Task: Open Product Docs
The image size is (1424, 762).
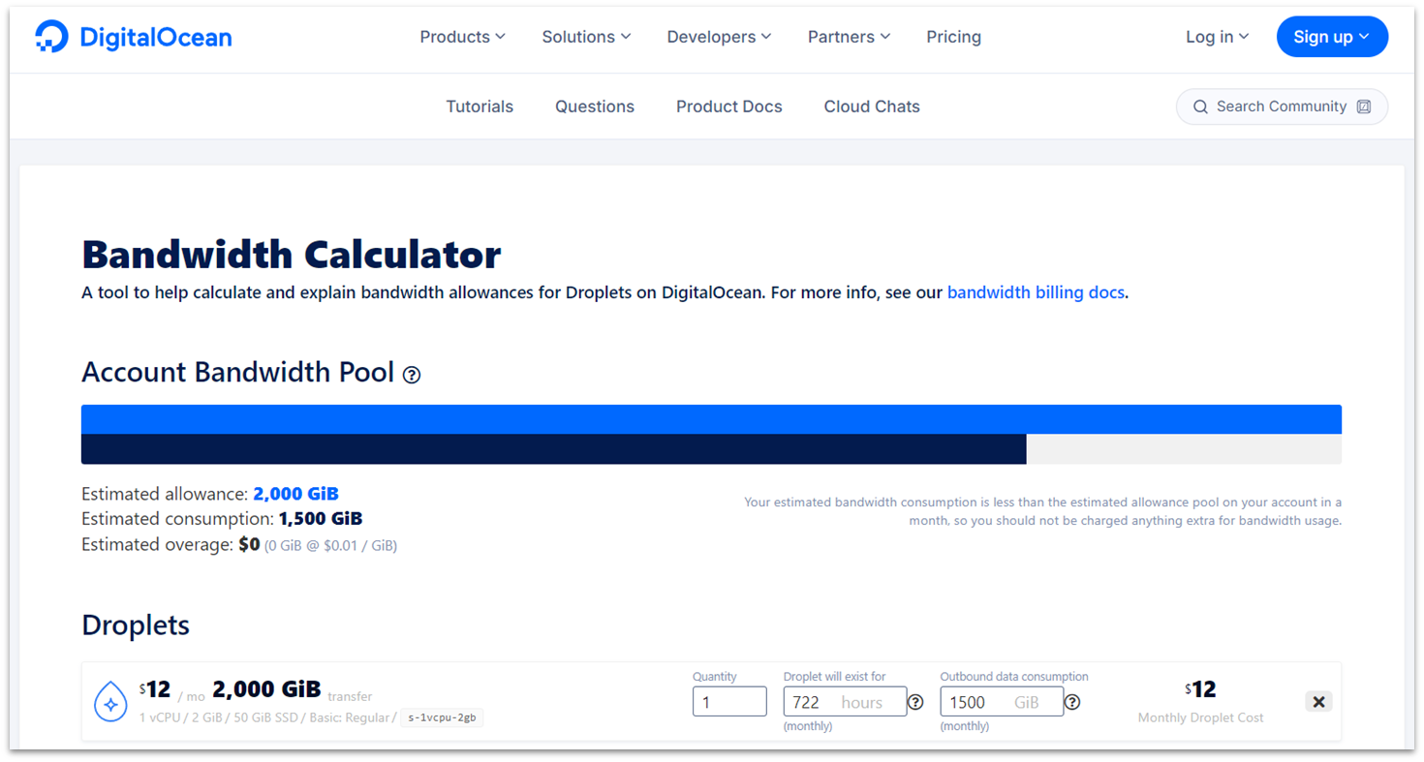Action: 729,107
